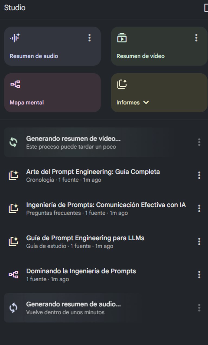Collapse the Studio panel using top-right icon
The width and height of the screenshot is (208, 345).
click(206, 8)
